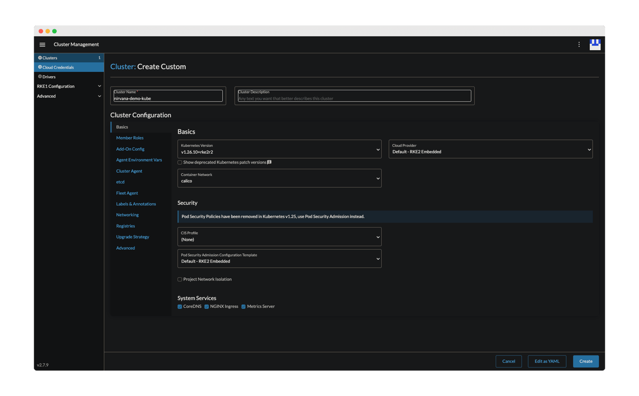This screenshot has height=396, width=639.
Task: Click Edit as YAML button
Action: pyautogui.click(x=547, y=361)
